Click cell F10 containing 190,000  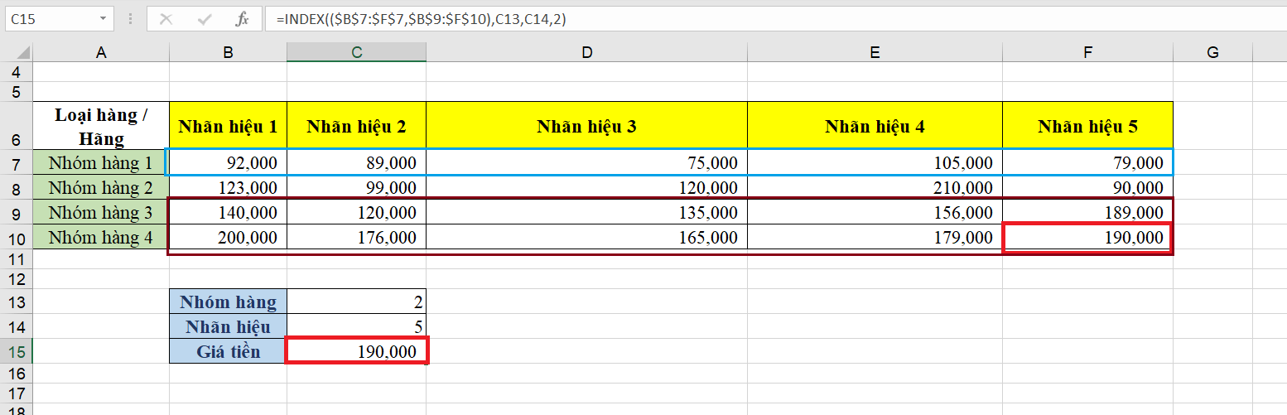(1087, 239)
